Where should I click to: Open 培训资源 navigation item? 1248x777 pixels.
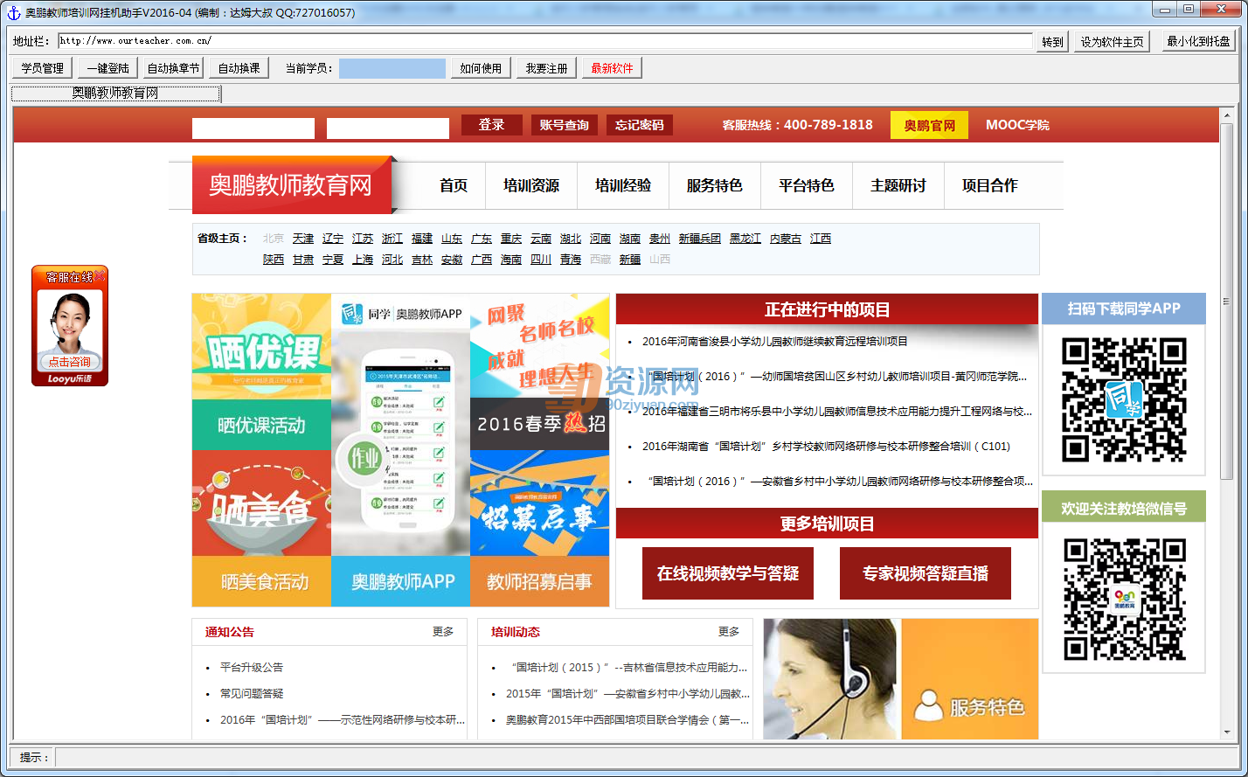531,185
